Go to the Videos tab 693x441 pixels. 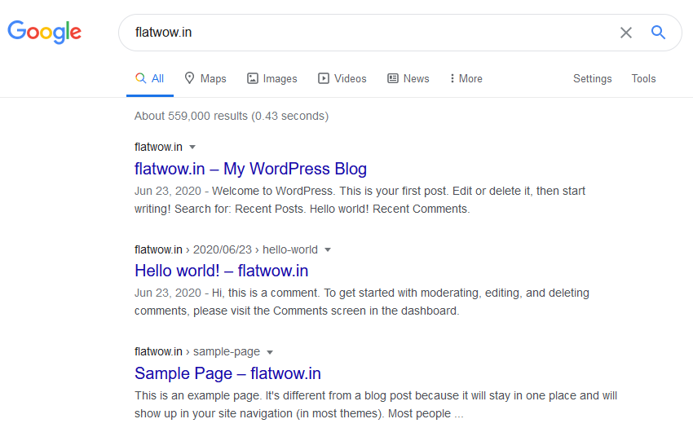[342, 79]
